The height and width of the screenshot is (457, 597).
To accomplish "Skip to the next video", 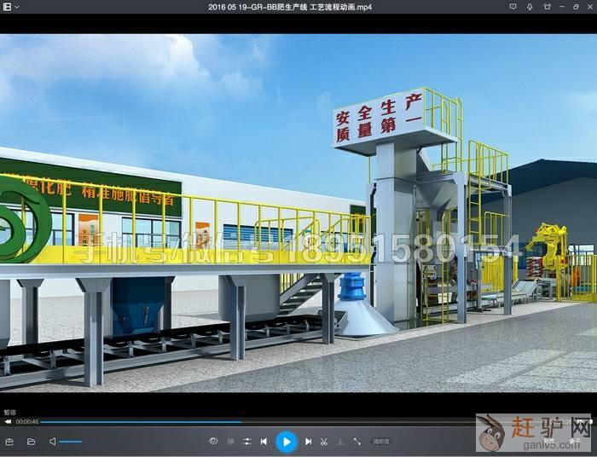I will [x=308, y=442].
